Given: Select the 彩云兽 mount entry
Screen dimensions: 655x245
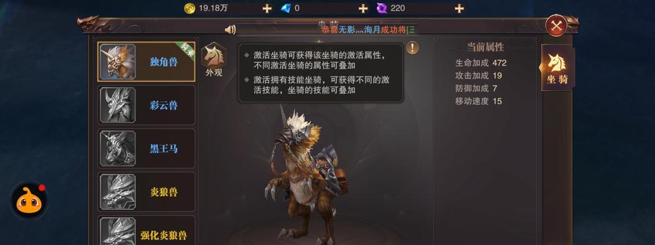Looking at the screenshot, I should tap(146, 105).
